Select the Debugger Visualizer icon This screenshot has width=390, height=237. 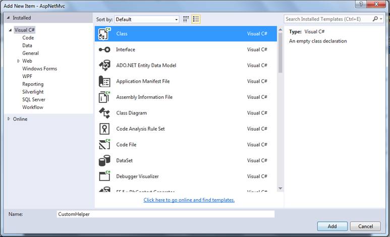[x=104, y=176]
